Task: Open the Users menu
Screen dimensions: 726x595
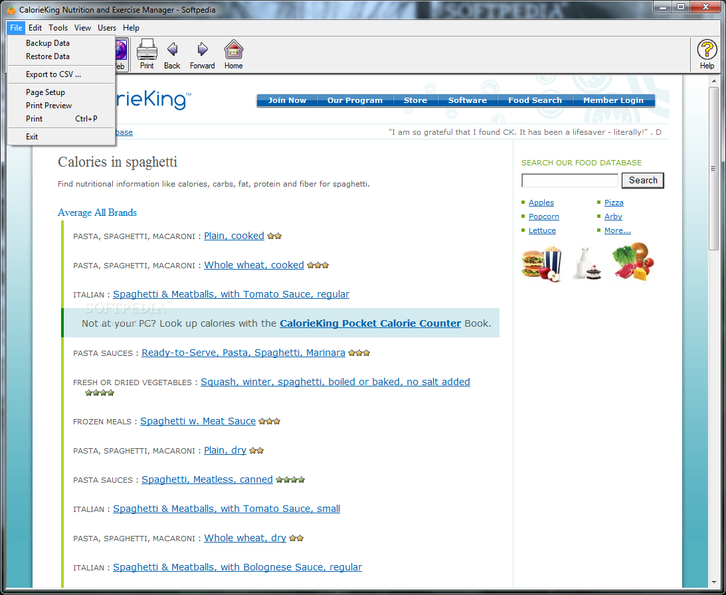Action: pyautogui.click(x=107, y=28)
